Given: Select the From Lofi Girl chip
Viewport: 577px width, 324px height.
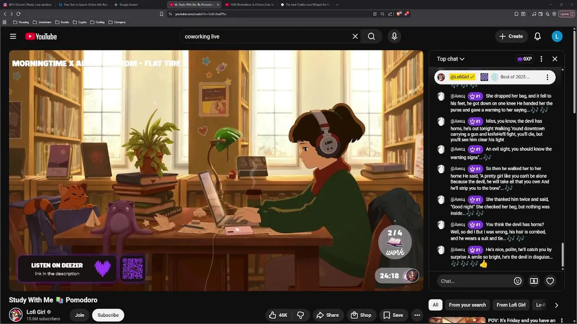Looking at the screenshot, I should [x=511, y=305].
